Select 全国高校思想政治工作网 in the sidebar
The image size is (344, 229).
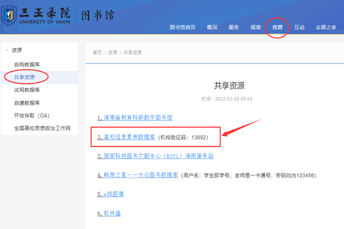point(42,128)
